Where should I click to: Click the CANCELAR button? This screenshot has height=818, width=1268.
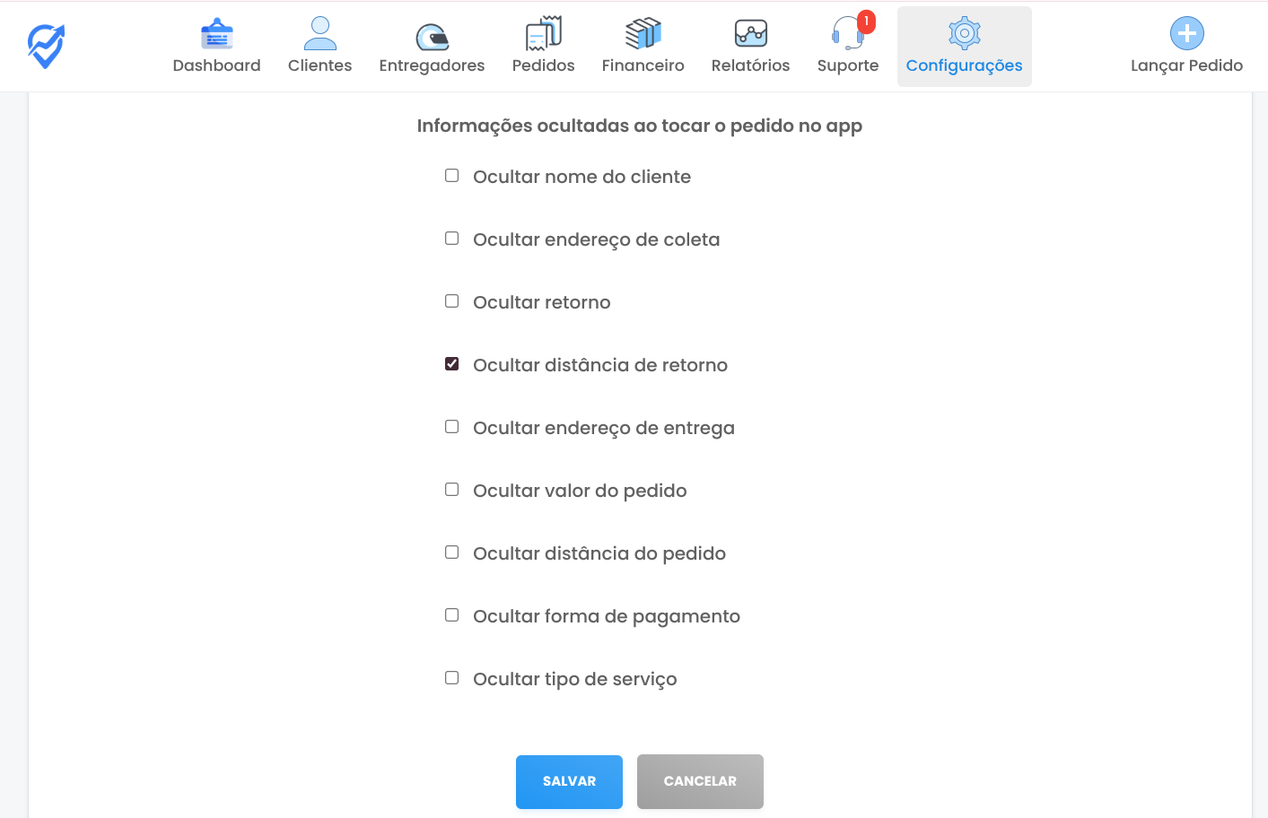click(700, 782)
